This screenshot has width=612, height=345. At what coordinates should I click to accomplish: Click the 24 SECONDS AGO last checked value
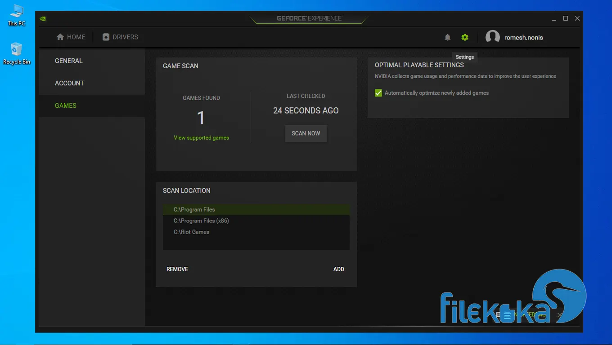point(306,111)
